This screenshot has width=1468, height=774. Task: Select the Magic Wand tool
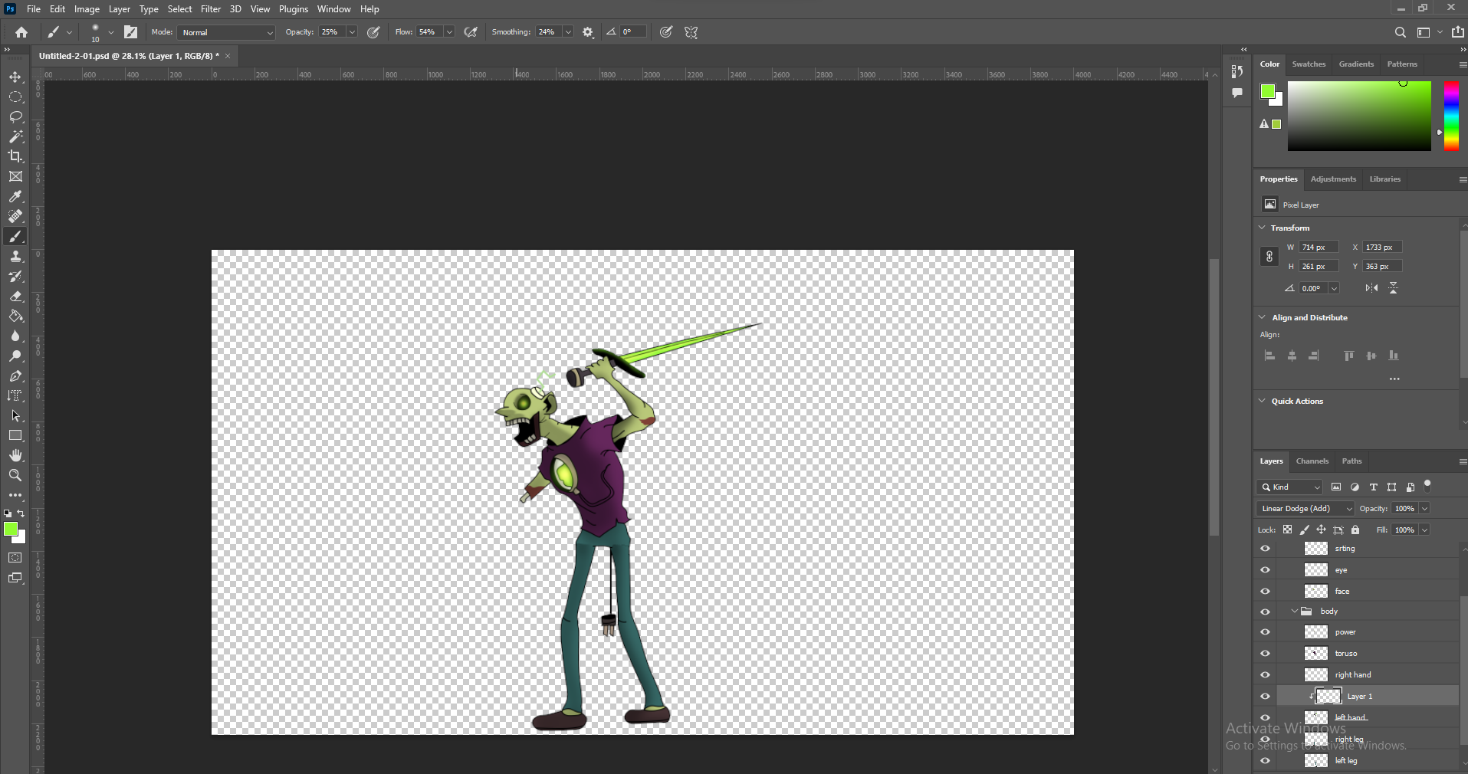tap(15, 136)
